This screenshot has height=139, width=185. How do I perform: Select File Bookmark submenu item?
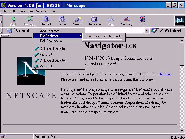(58, 36)
